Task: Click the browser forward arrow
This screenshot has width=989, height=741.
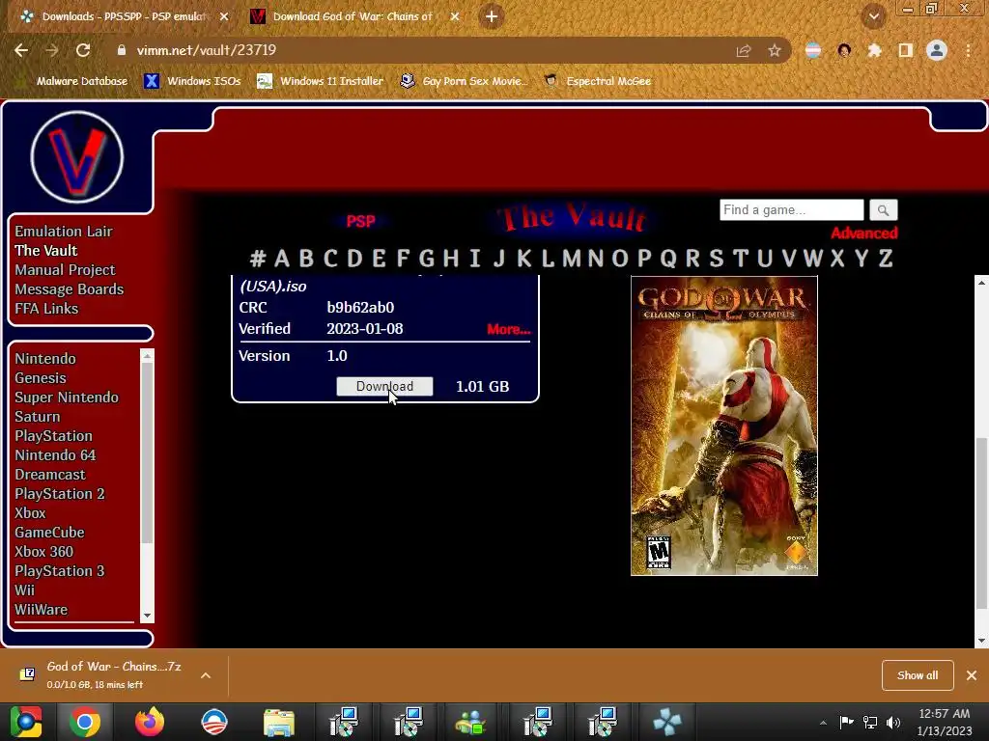Action: pyautogui.click(x=52, y=50)
